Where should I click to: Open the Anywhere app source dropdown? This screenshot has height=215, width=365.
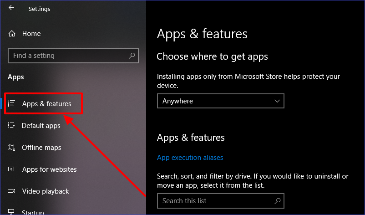click(221, 101)
